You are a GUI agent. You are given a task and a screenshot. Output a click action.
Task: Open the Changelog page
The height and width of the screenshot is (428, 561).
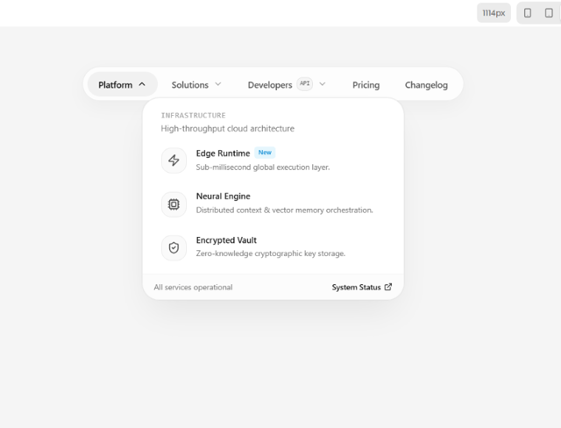(x=426, y=85)
